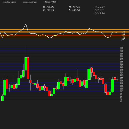129x129 pixels.
Task: Click the 238 price axis label
Action: tap(121, 47)
